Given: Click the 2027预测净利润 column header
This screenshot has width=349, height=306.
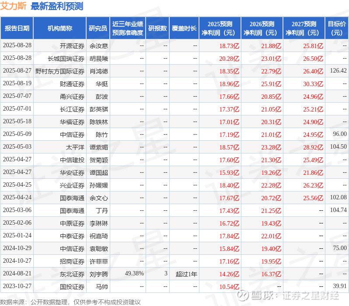Looking at the screenshot, I should click(304, 28).
